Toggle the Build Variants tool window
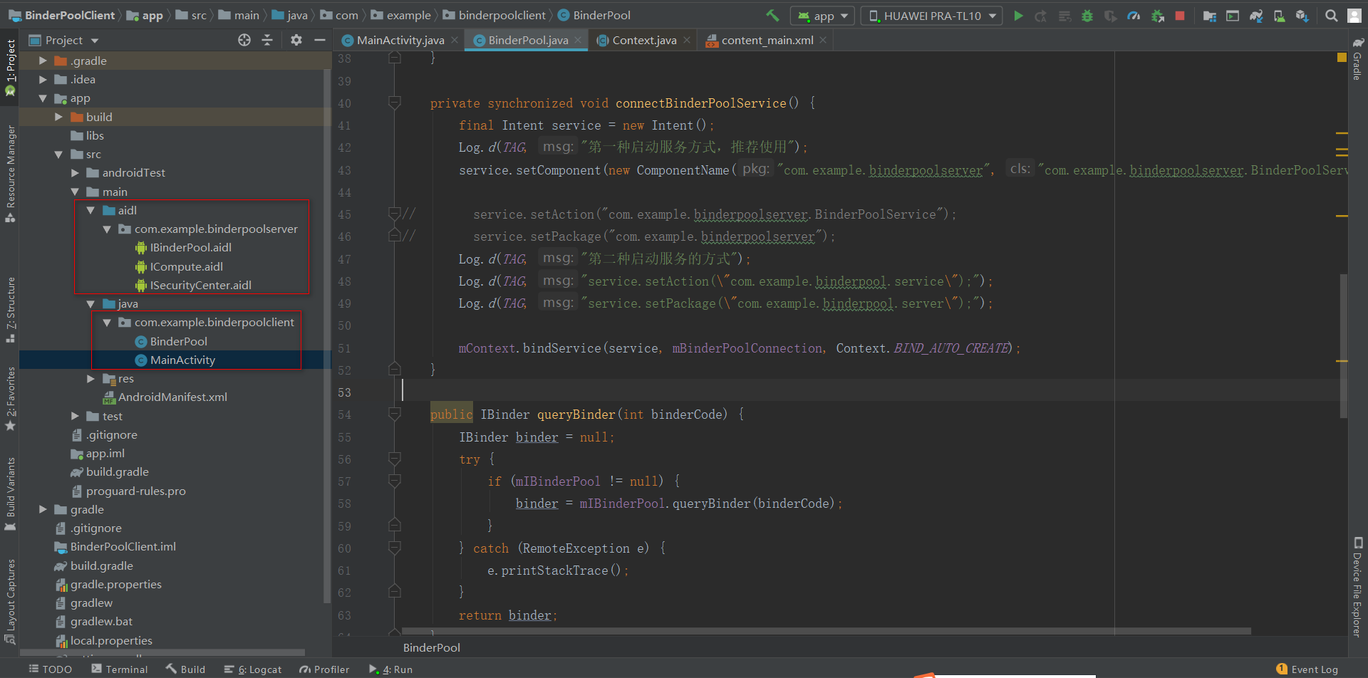The height and width of the screenshot is (678, 1368). click(10, 493)
